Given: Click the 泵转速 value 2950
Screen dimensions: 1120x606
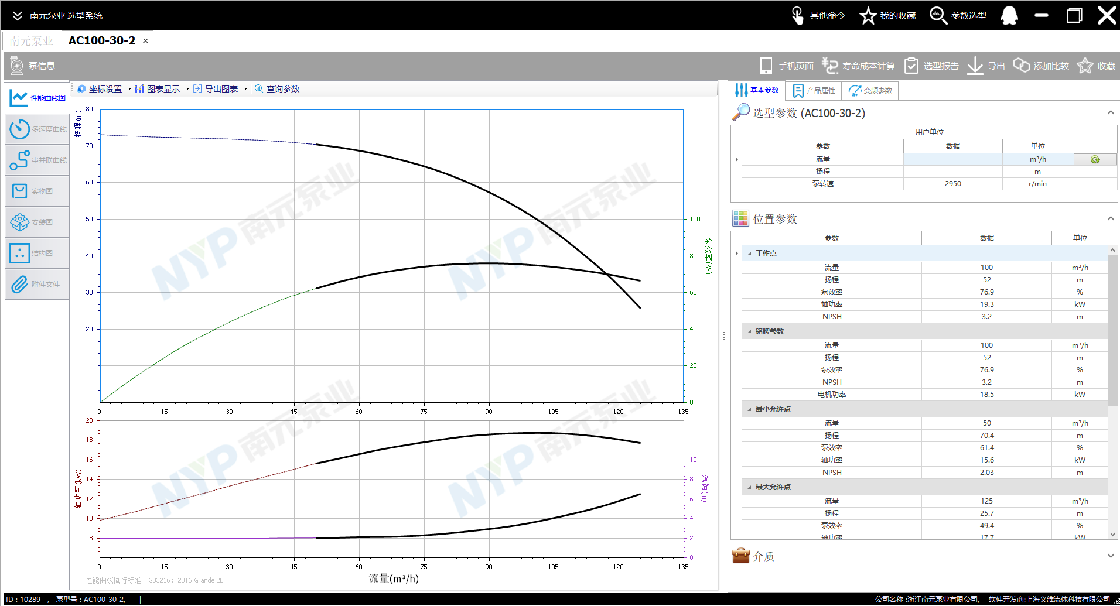Looking at the screenshot, I should click(952, 184).
